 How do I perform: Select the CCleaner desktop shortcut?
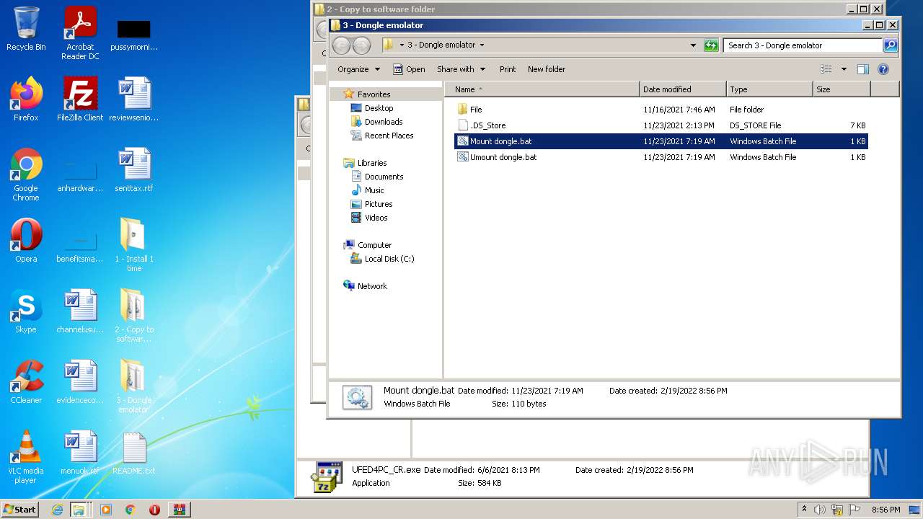pyautogui.click(x=26, y=382)
